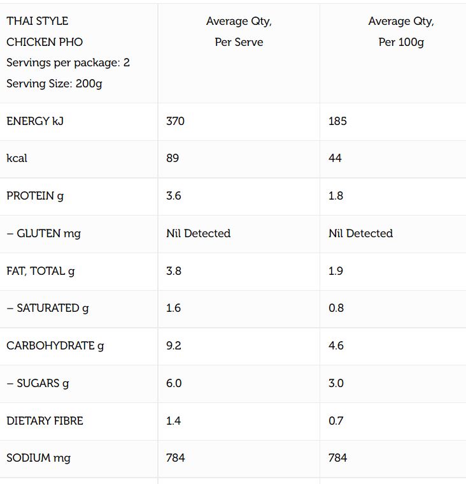Select the Servings per package text
This screenshot has width=466, height=484.
(x=68, y=62)
